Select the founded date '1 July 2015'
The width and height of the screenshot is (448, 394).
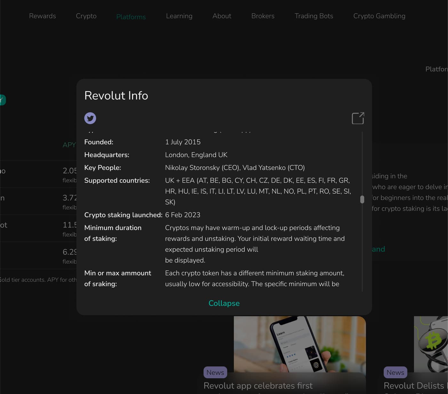tap(183, 142)
